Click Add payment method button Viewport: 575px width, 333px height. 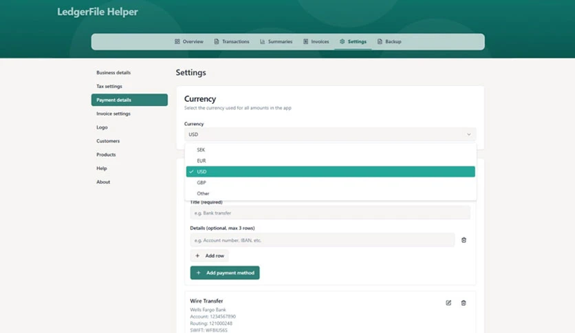225,273
